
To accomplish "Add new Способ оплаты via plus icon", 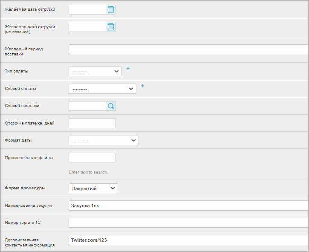I will point(142,86).
